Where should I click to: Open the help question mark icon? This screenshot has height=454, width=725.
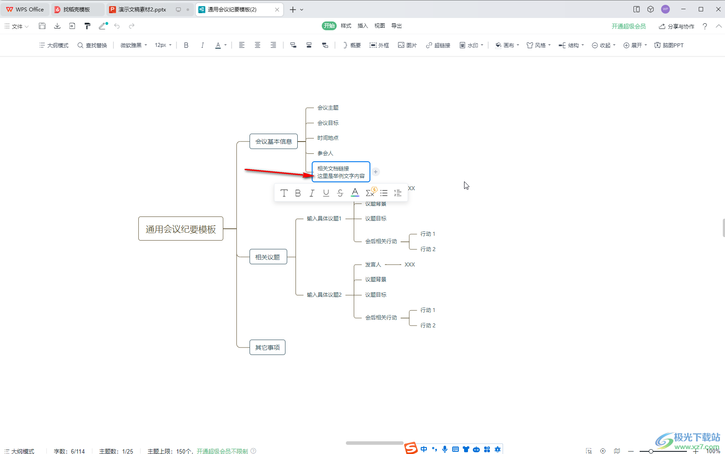tap(705, 26)
